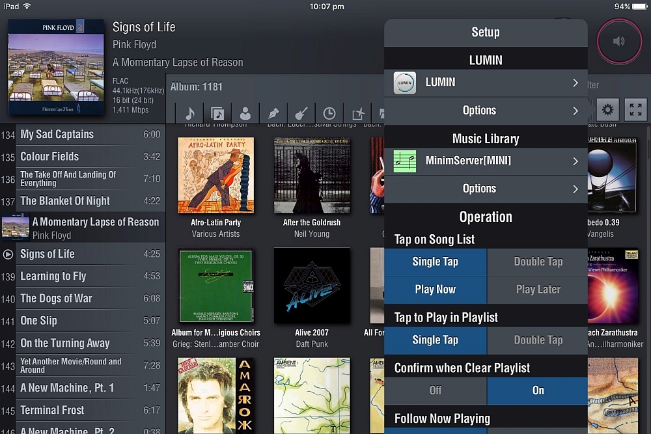
Task: Close setup via the gear settings icon
Action: (x=608, y=109)
